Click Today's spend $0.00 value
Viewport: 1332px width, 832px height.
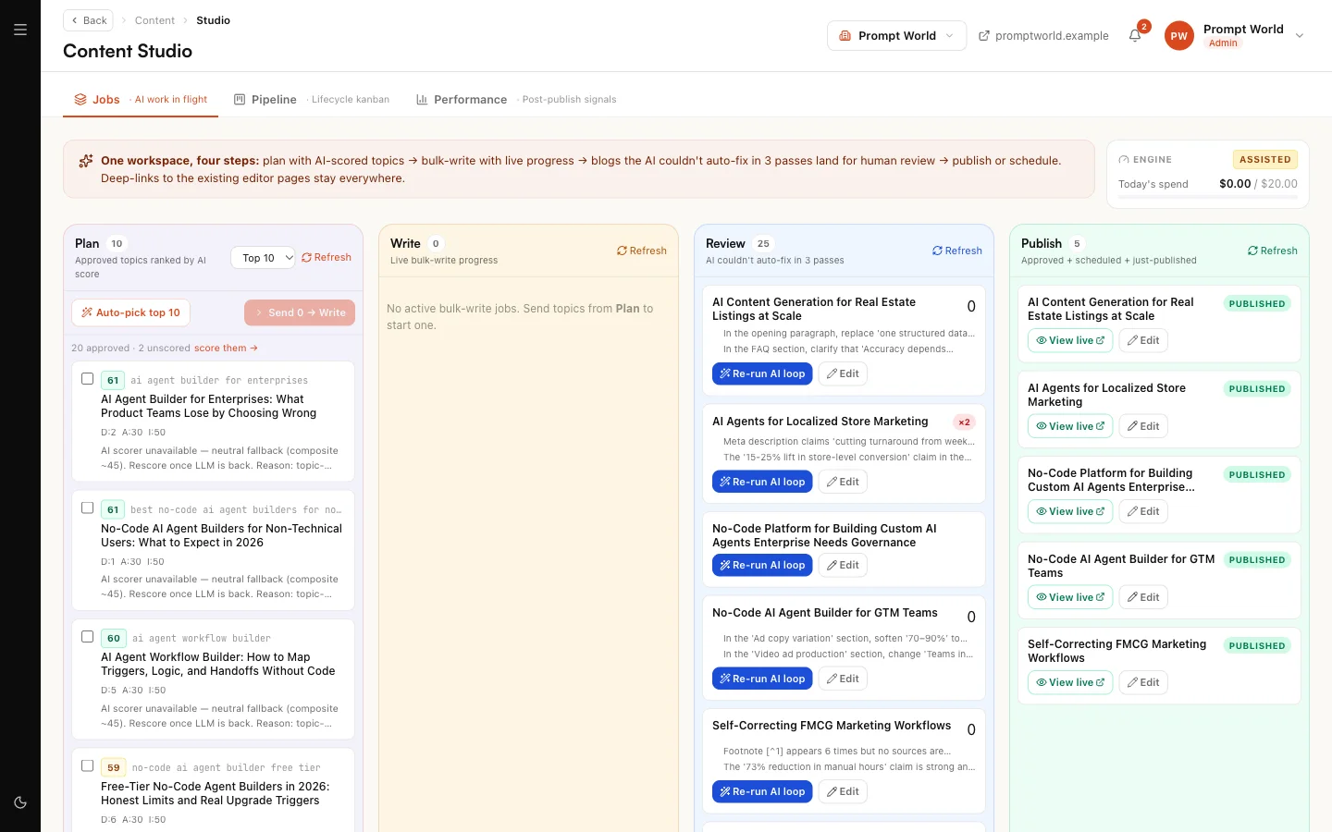pos(1235,184)
